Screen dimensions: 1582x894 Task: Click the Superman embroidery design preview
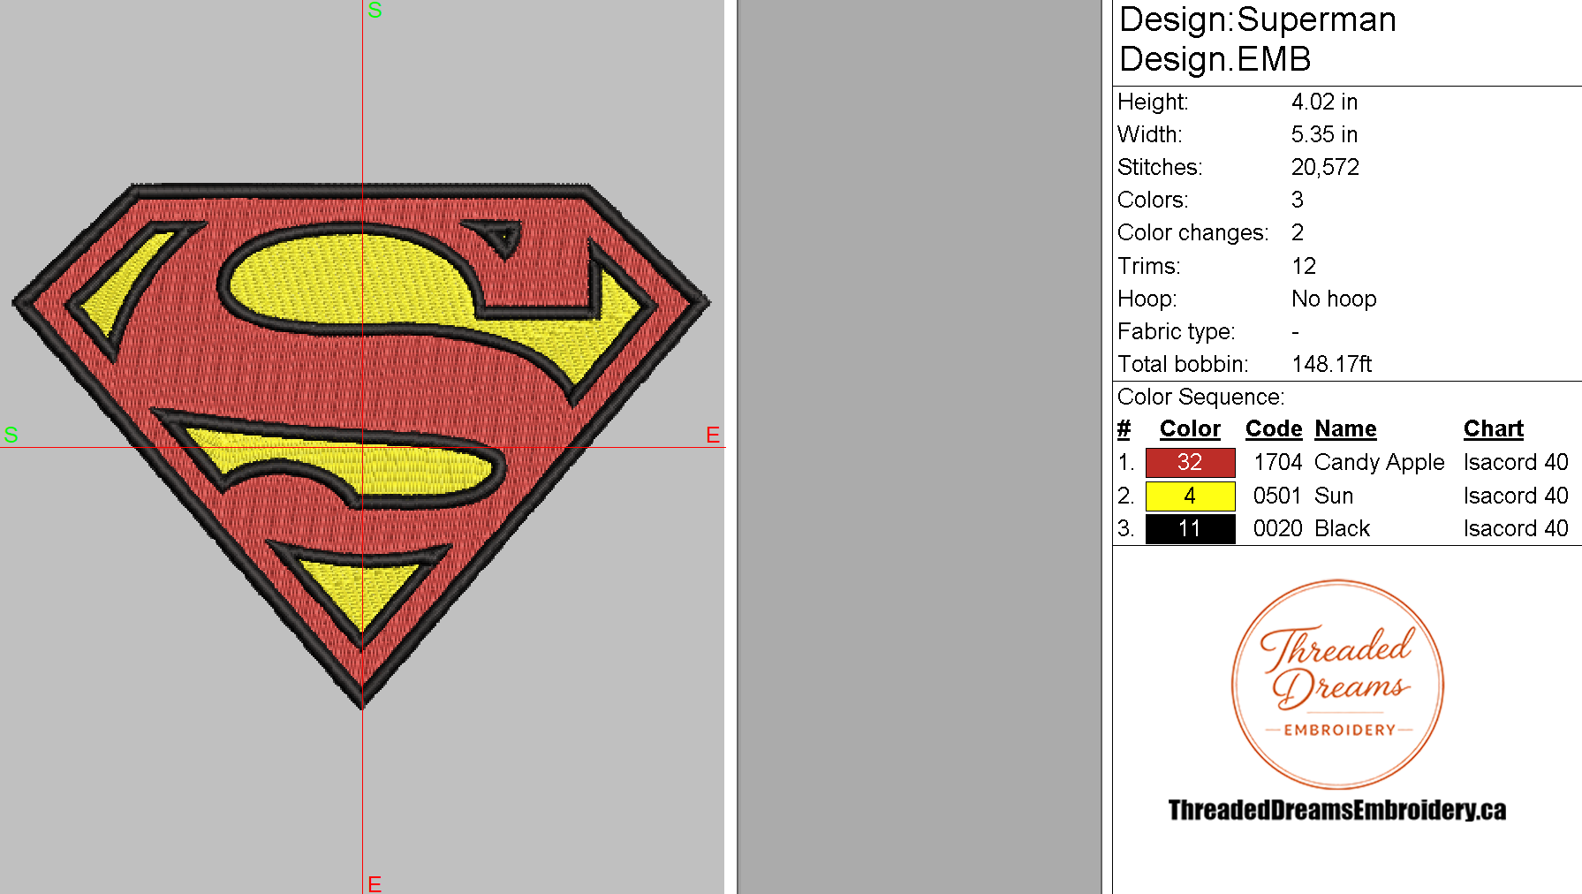point(361,445)
